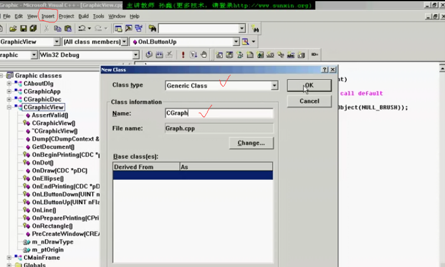Open the Class type dropdown in New Class
The height and width of the screenshot is (267, 445).
[x=274, y=85]
